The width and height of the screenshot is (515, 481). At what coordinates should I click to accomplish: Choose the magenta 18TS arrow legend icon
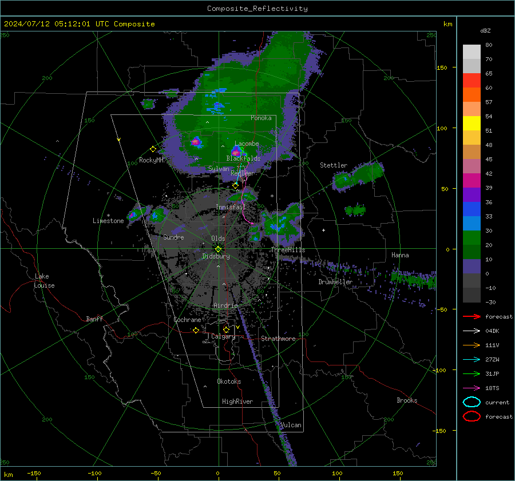472,388
